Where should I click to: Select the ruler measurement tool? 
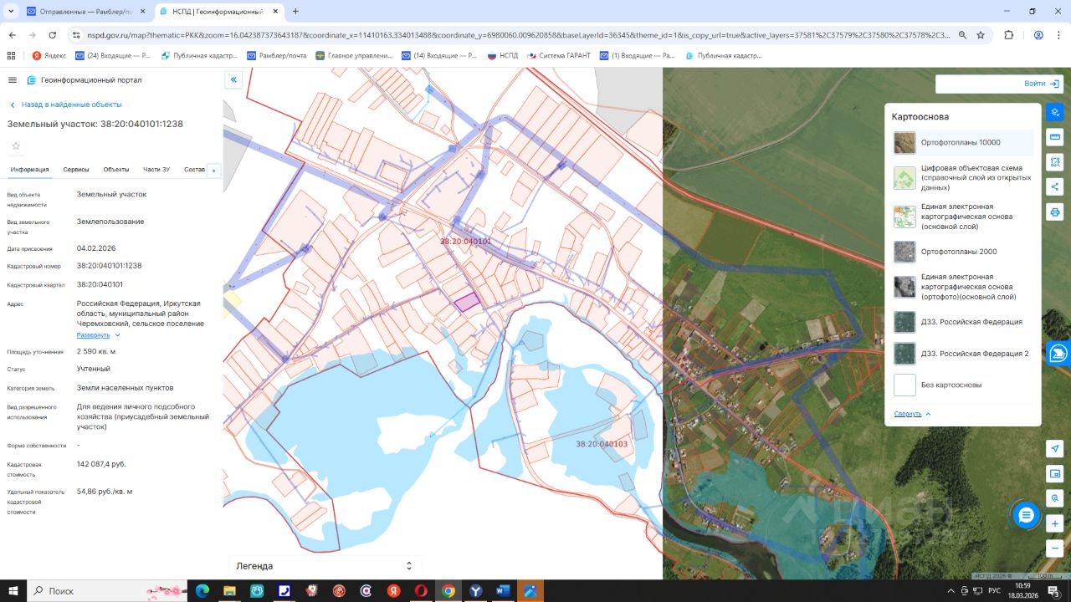tap(1055, 137)
